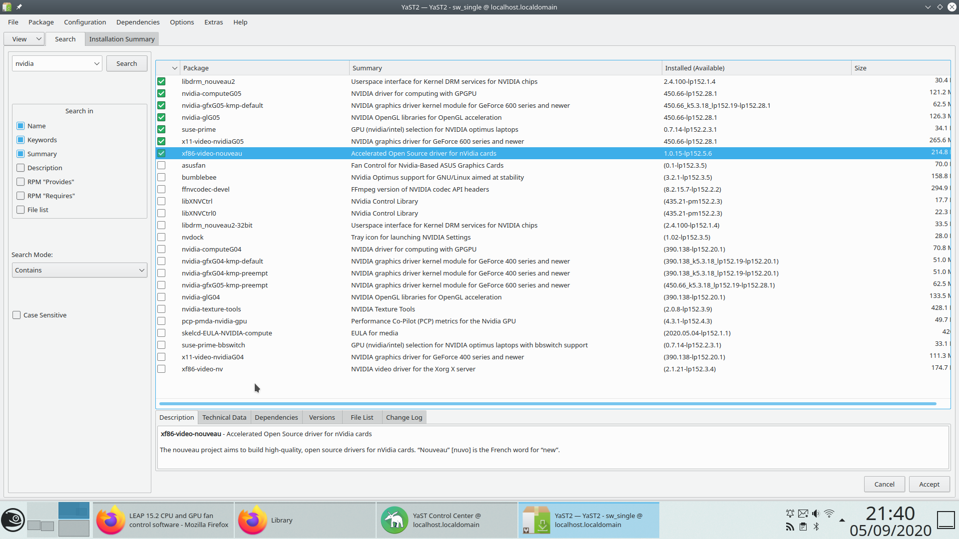Enable searching in Description

(20, 168)
